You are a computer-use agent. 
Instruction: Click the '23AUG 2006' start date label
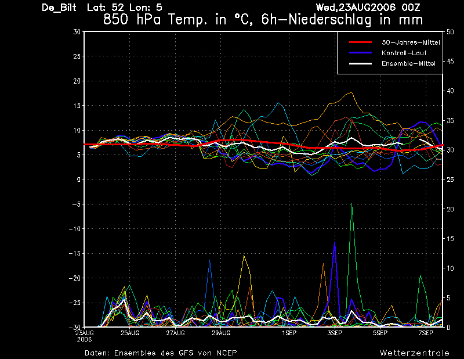click(84, 336)
